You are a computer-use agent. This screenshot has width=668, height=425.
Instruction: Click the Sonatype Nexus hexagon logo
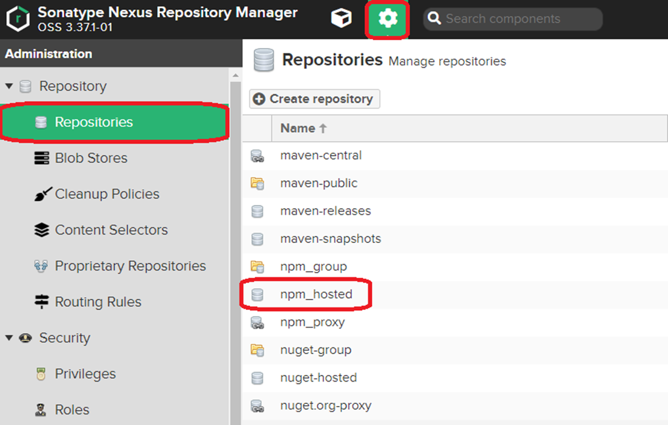coord(18,18)
